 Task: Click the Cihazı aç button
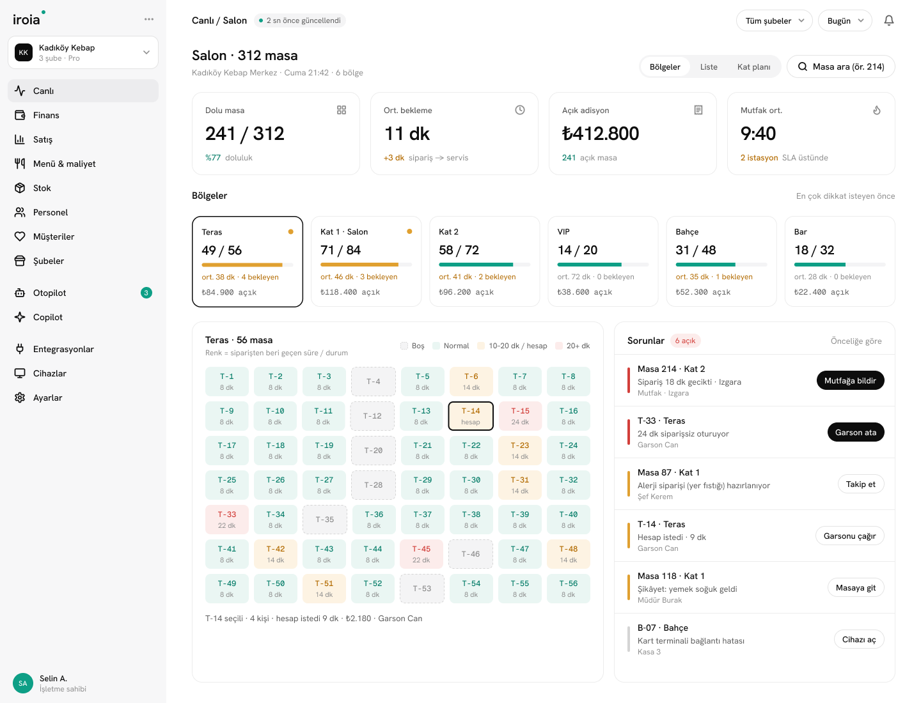(859, 639)
